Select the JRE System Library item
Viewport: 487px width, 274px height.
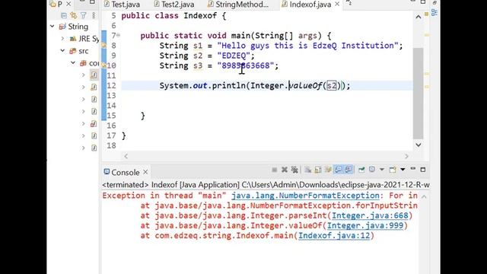coord(88,39)
